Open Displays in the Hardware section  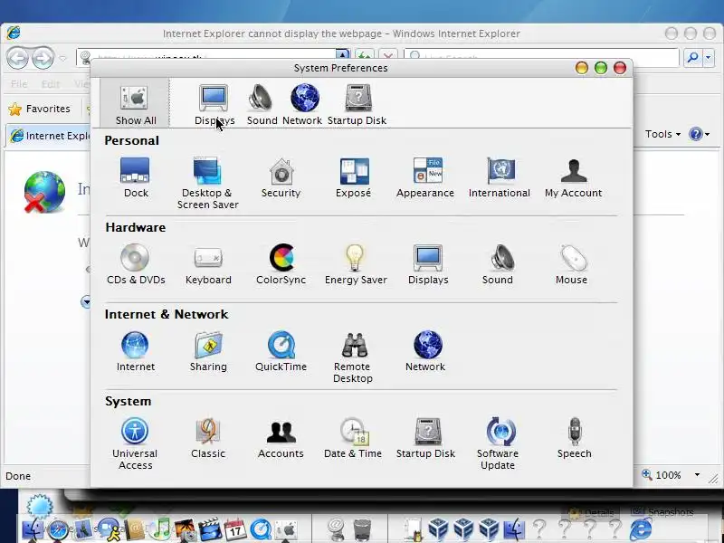coord(428,264)
